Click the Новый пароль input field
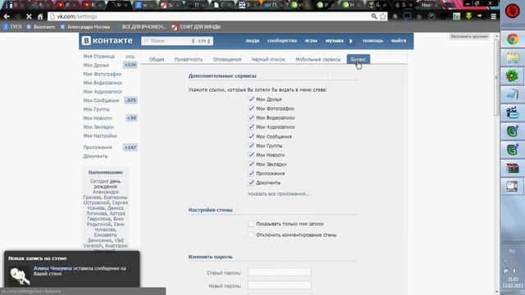 [x=280, y=285]
